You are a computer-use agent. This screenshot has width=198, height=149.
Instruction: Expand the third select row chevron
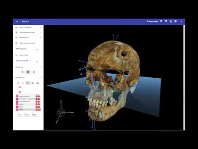point(40,38)
